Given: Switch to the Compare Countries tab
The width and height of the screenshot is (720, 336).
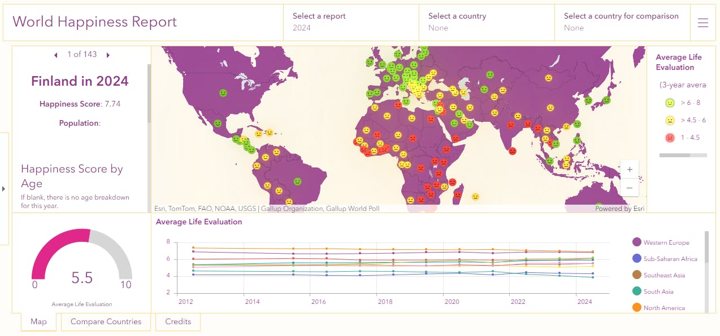Looking at the screenshot, I should pyautogui.click(x=106, y=321).
